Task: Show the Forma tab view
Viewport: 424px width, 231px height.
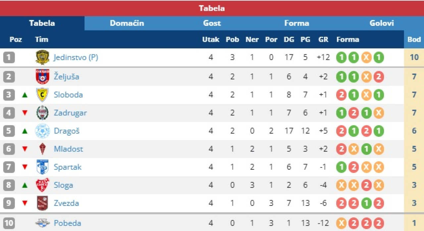Action: 296,23
